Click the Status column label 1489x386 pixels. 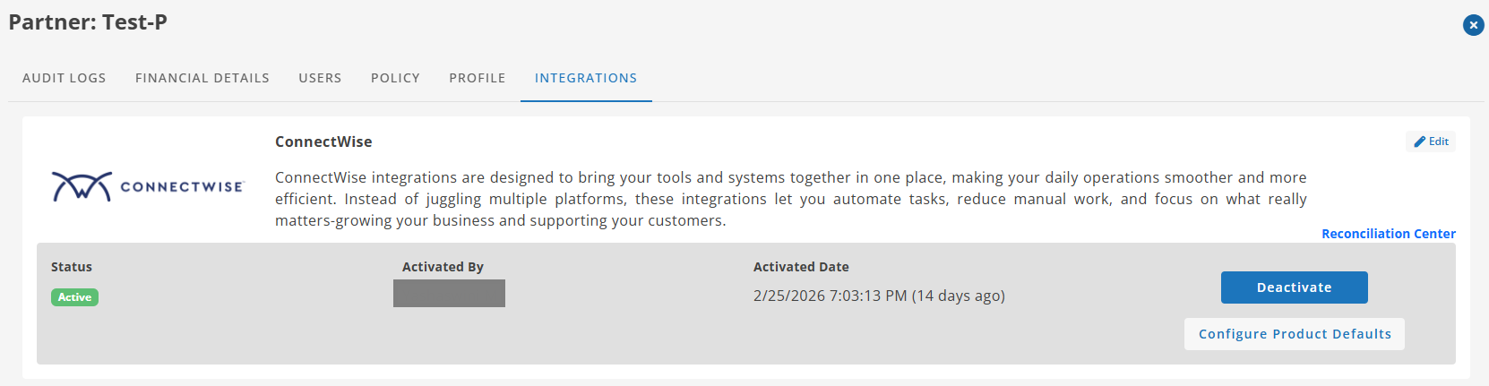(x=72, y=267)
